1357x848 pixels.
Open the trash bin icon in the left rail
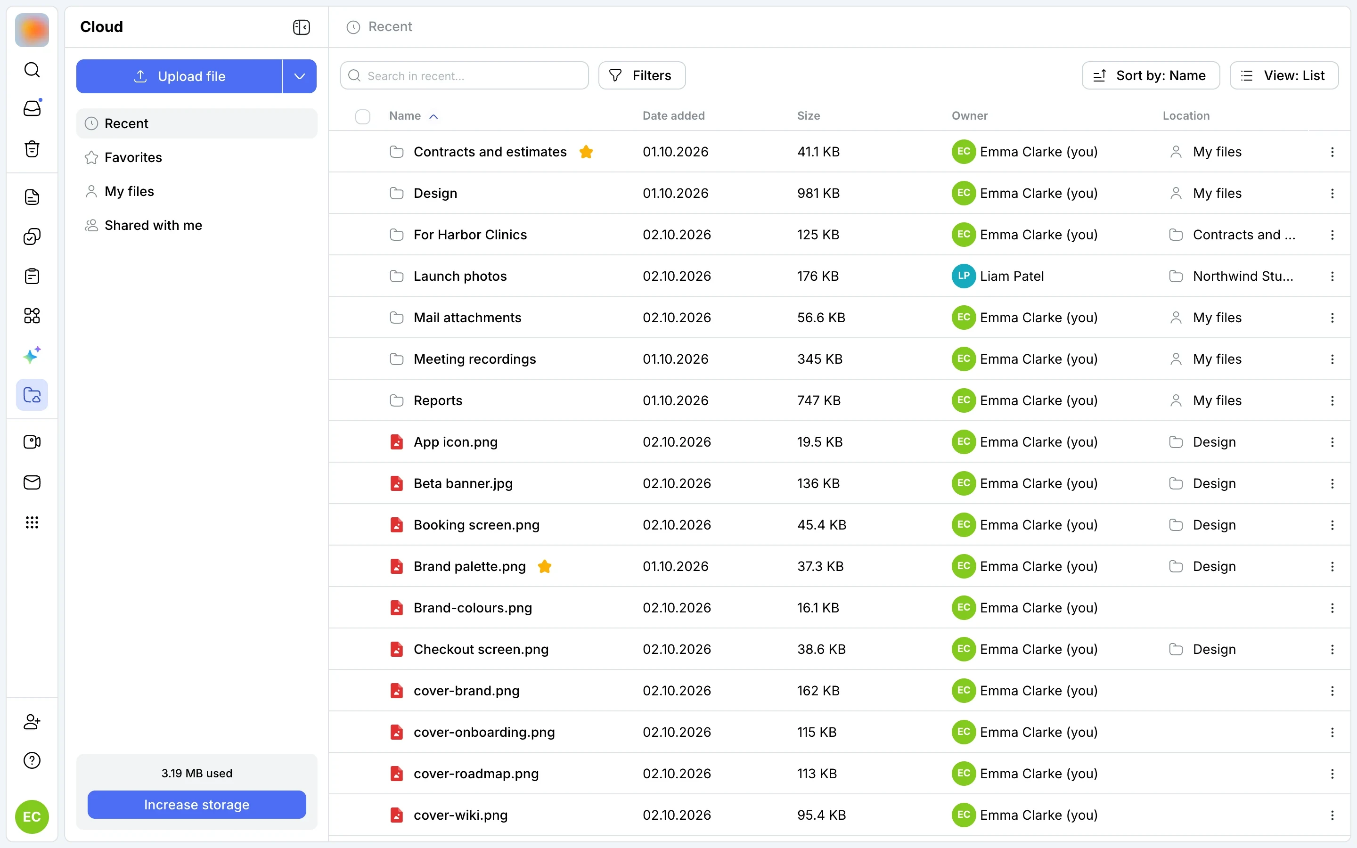click(32, 148)
